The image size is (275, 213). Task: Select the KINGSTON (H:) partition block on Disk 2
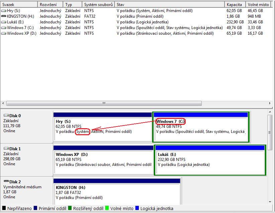click(117, 192)
